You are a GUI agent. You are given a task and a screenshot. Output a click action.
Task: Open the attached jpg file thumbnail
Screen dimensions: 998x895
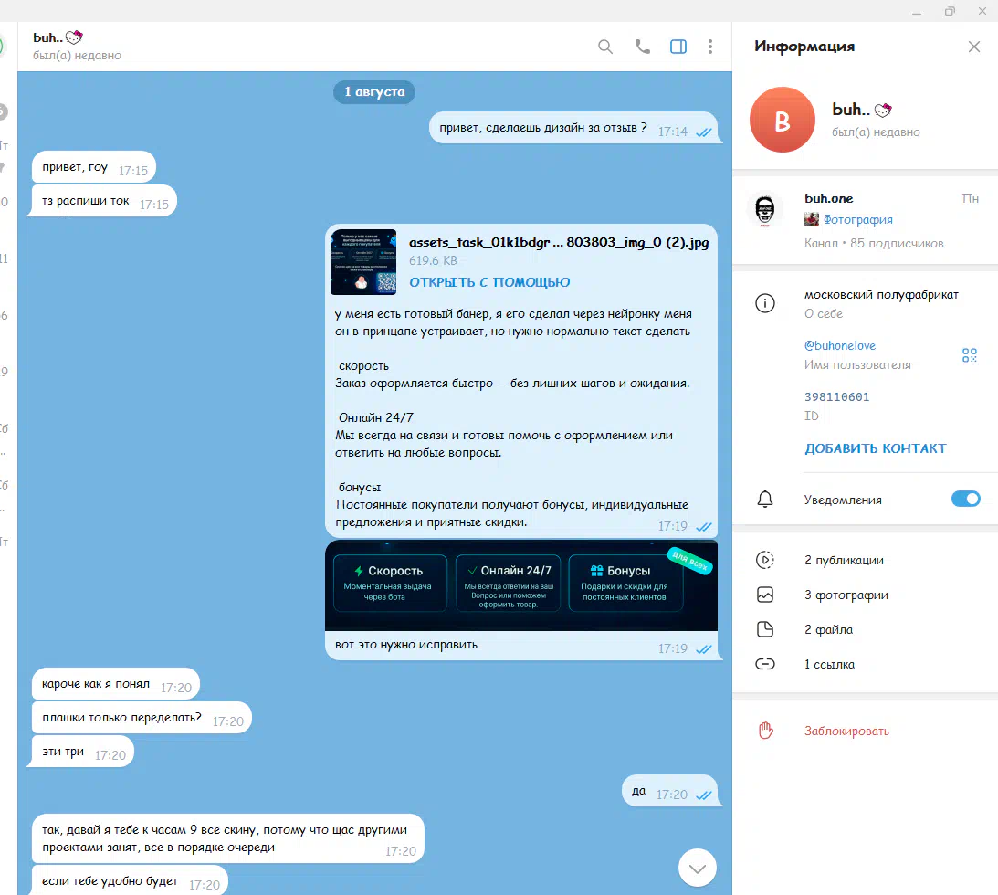pyautogui.click(x=363, y=262)
